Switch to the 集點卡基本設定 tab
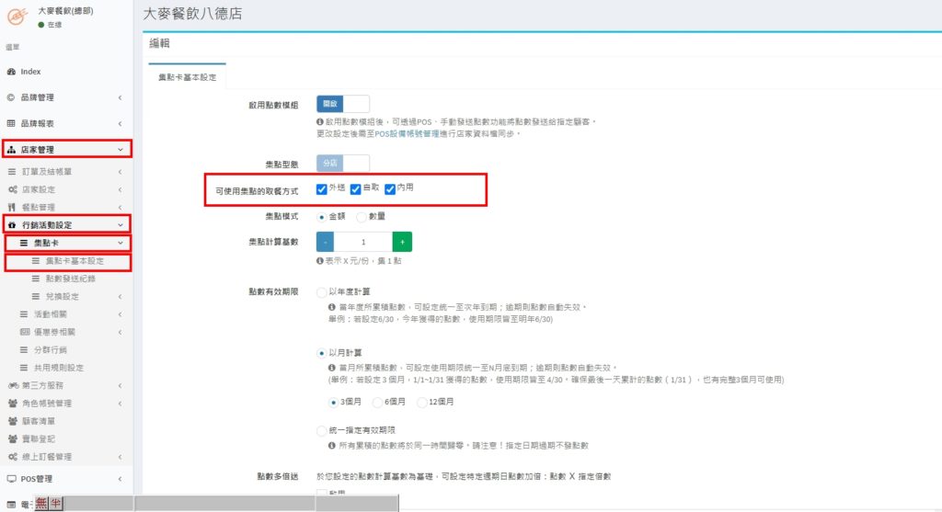Viewport: 942px width, 512px height. (187, 77)
